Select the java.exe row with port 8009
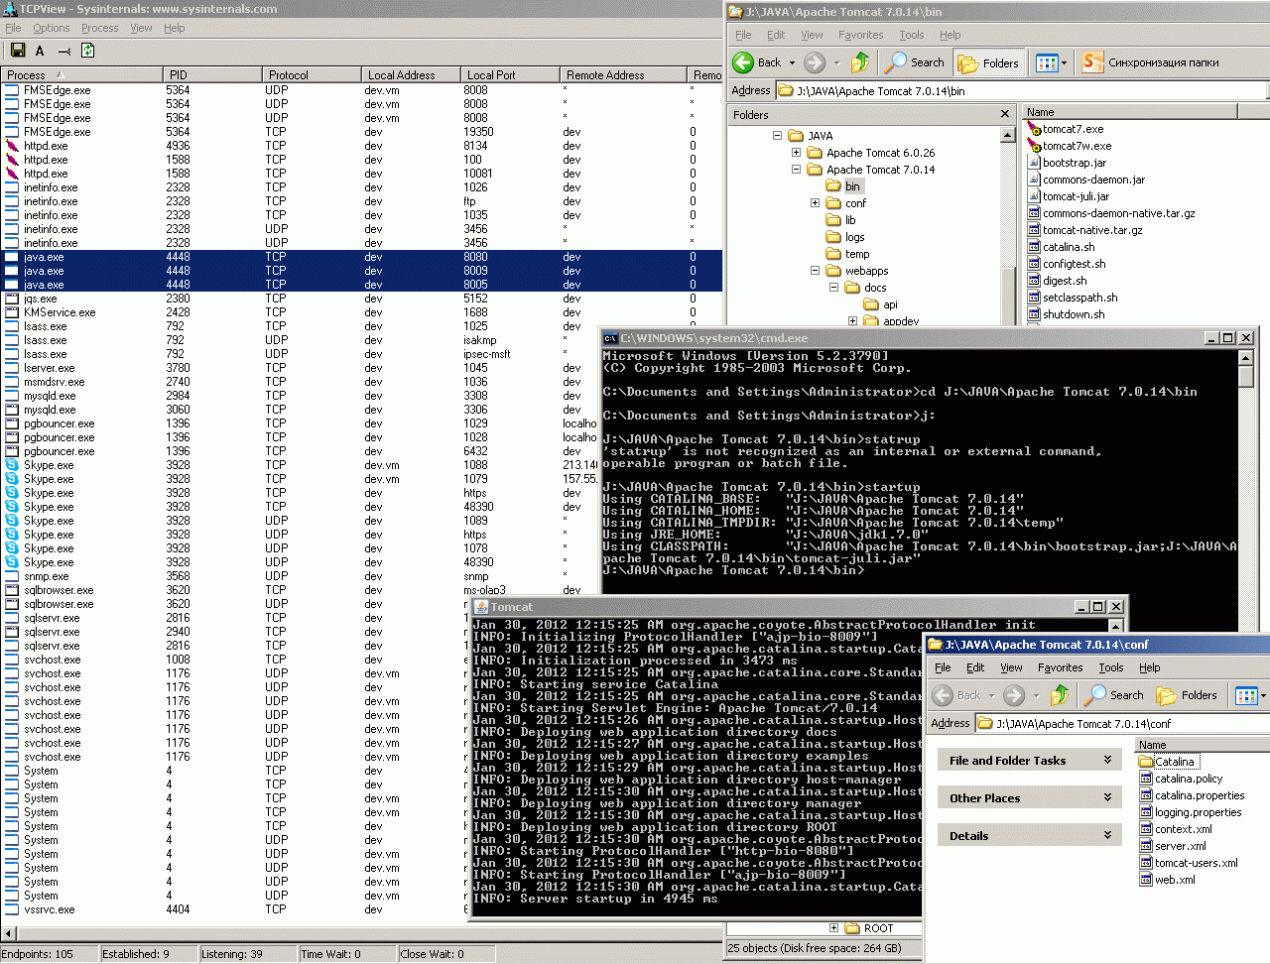This screenshot has height=964, width=1270. click(x=362, y=271)
